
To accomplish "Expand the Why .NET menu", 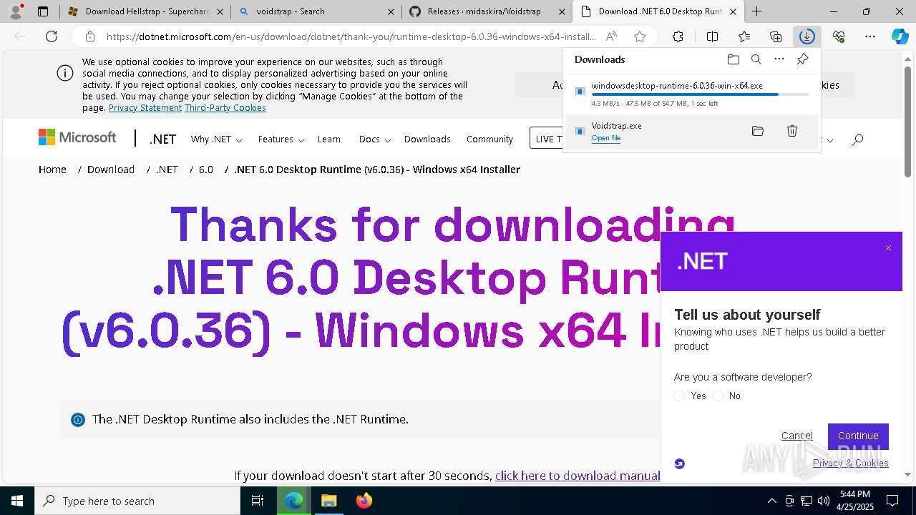I will coord(216,139).
